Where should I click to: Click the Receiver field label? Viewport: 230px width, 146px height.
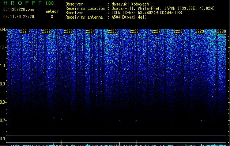click(x=74, y=13)
